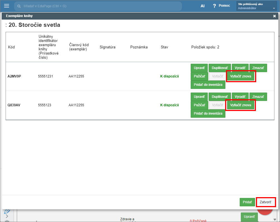
Task: Duplicate the copy with code A2MV9P
Action: point(220,68)
